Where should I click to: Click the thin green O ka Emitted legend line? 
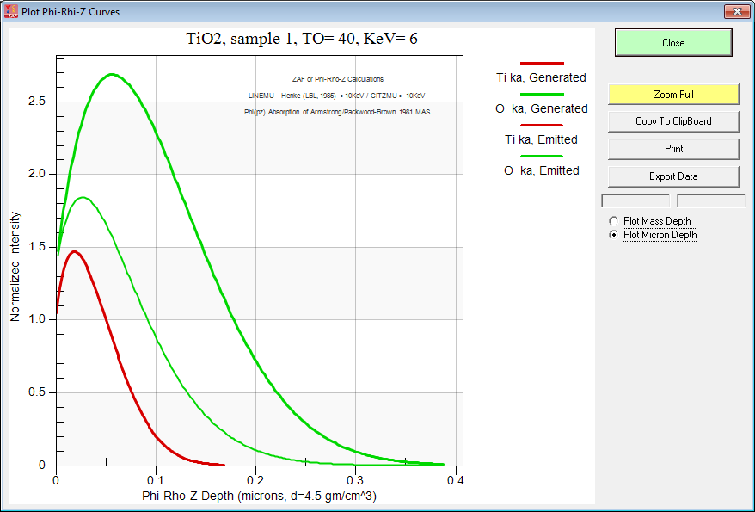coord(542,156)
